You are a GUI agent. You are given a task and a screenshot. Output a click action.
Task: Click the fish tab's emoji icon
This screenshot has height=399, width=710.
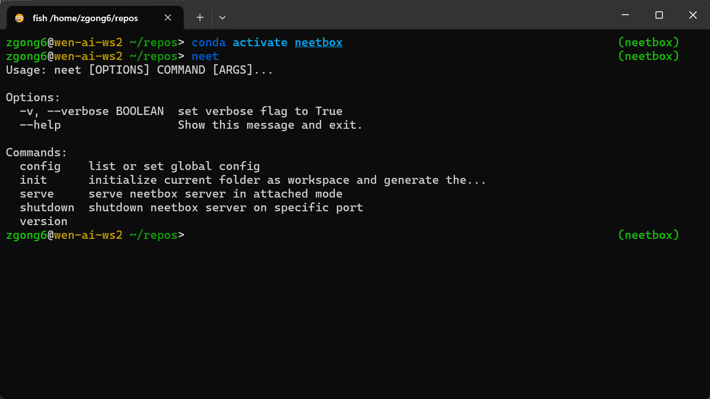click(x=20, y=18)
